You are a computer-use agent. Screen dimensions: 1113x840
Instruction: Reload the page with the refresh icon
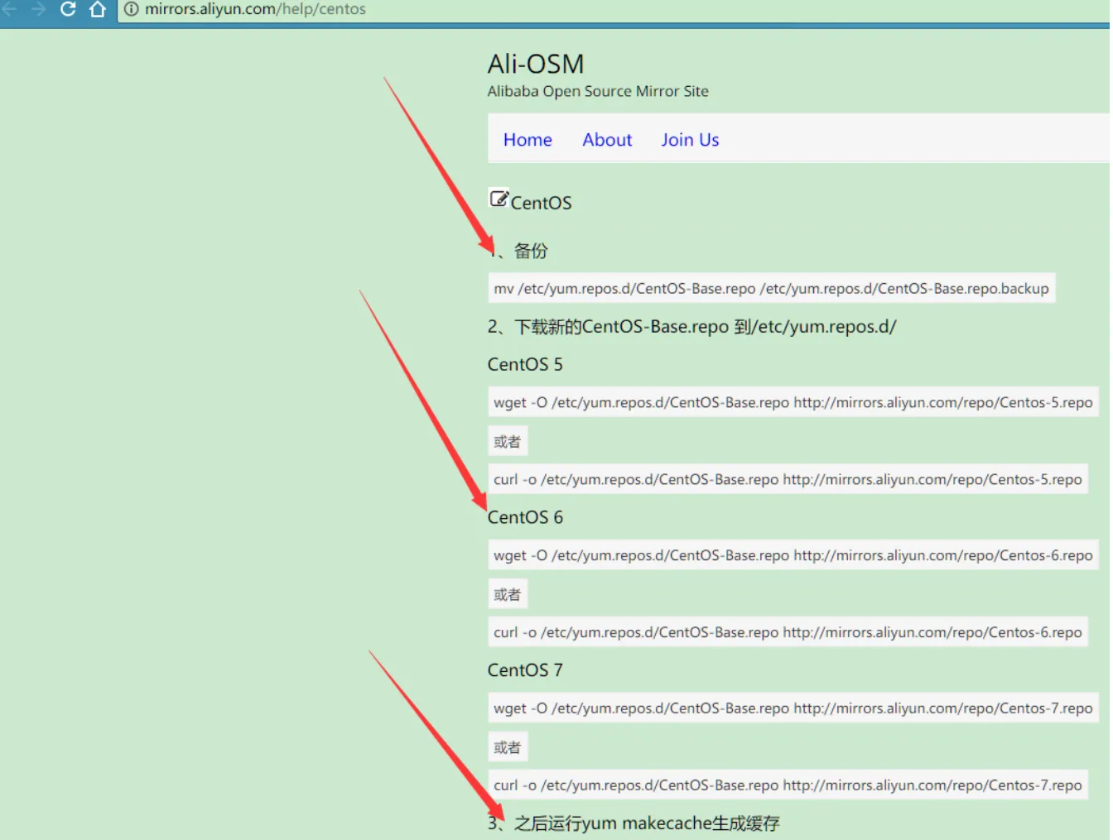coord(68,9)
